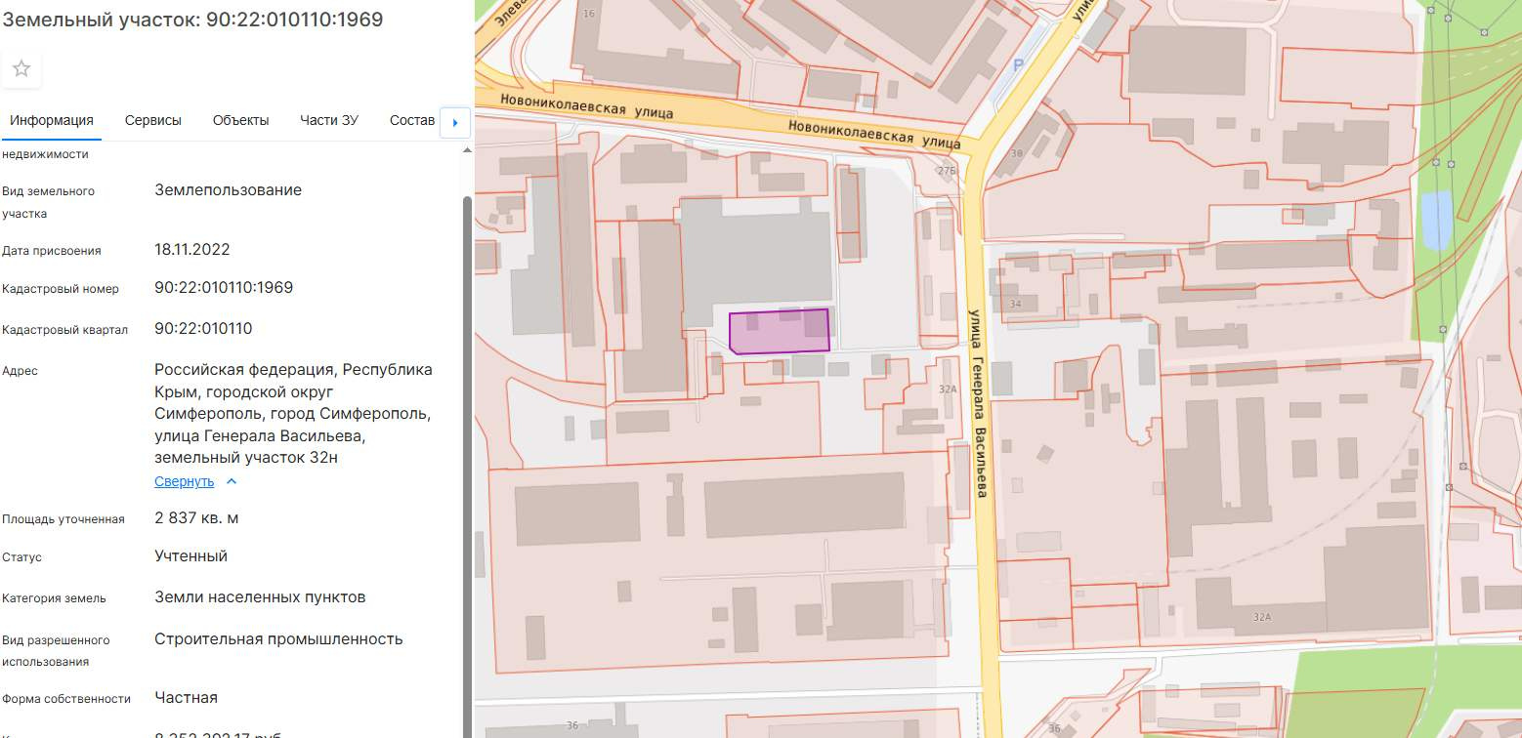Add parcel to favorites with star icon
Screen dimensions: 1522x738
point(21,69)
